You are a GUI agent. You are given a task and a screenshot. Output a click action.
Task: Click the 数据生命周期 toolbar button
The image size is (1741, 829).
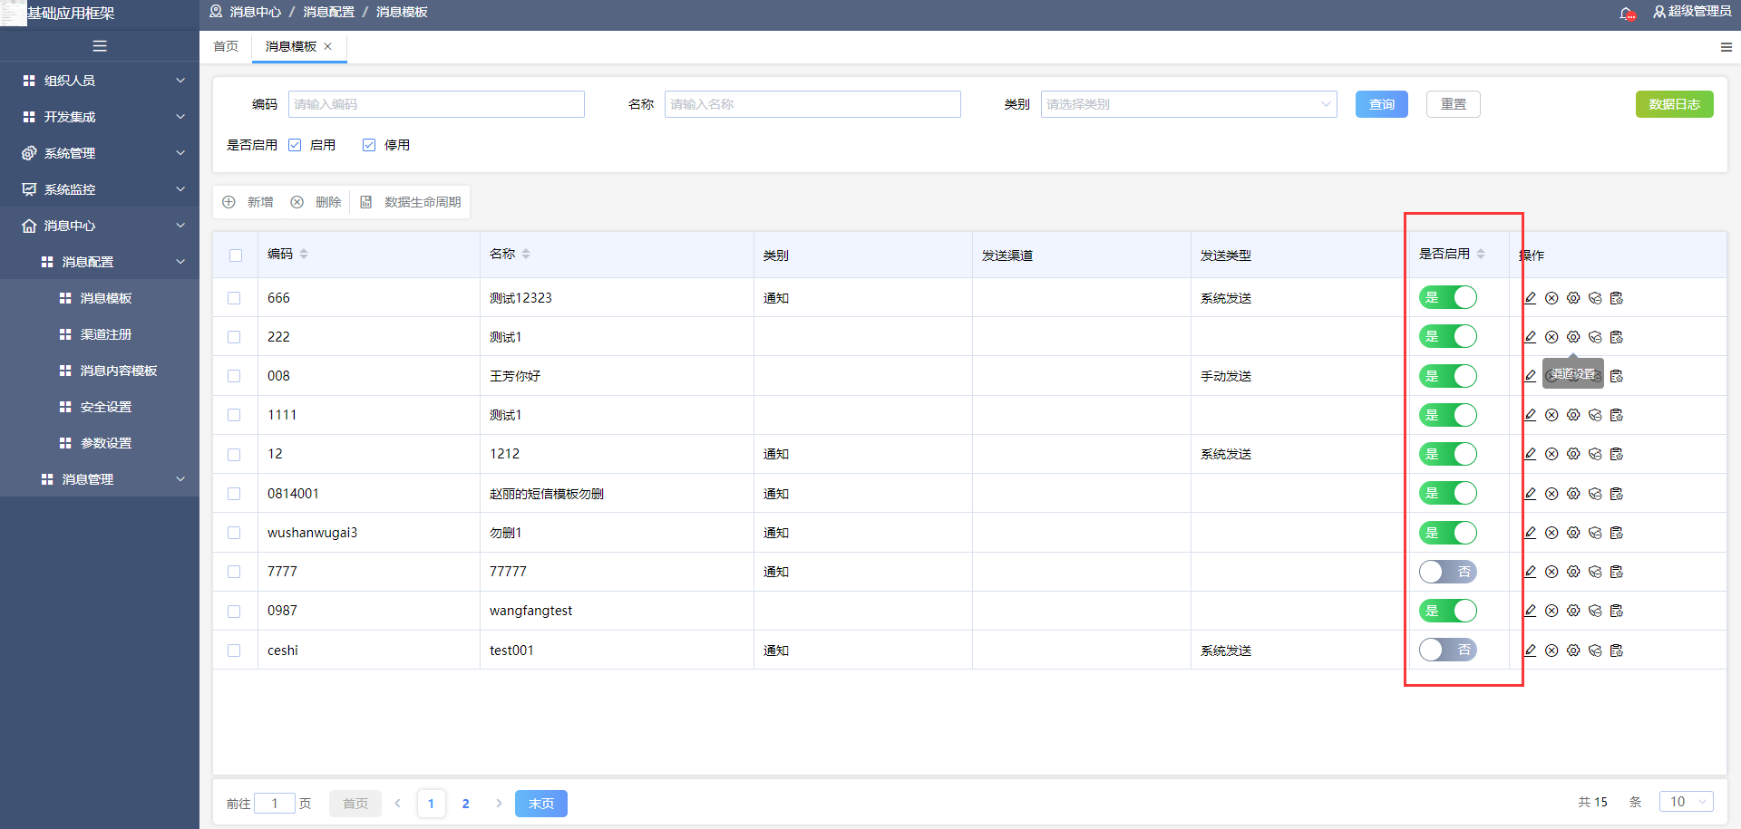coord(411,202)
